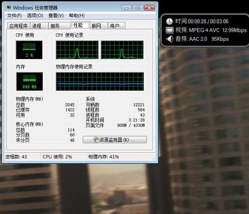Click 页面文件 value 908M / 4330M
The image size is (249, 214).
click(x=131, y=125)
